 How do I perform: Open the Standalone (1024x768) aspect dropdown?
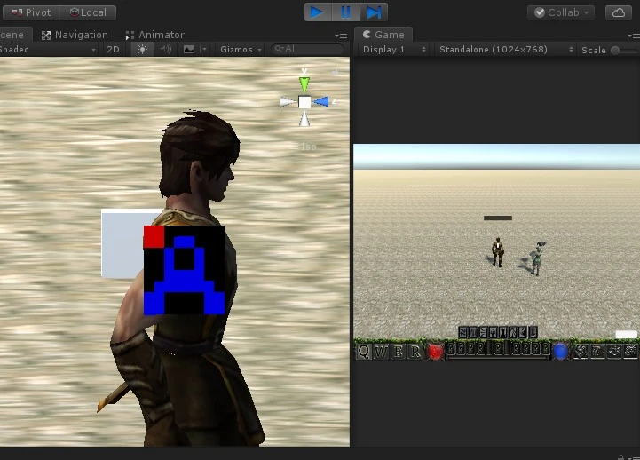pos(506,50)
